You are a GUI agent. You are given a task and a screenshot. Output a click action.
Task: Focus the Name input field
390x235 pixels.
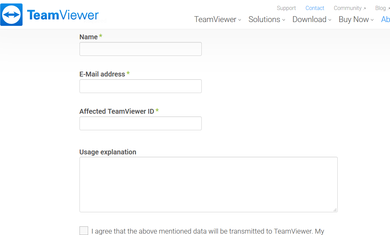point(140,49)
